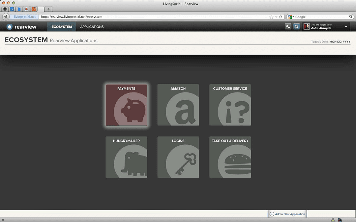The image size is (356, 222).
Task: Select the APPLICATIONS navigation tab
Action: (92, 27)
